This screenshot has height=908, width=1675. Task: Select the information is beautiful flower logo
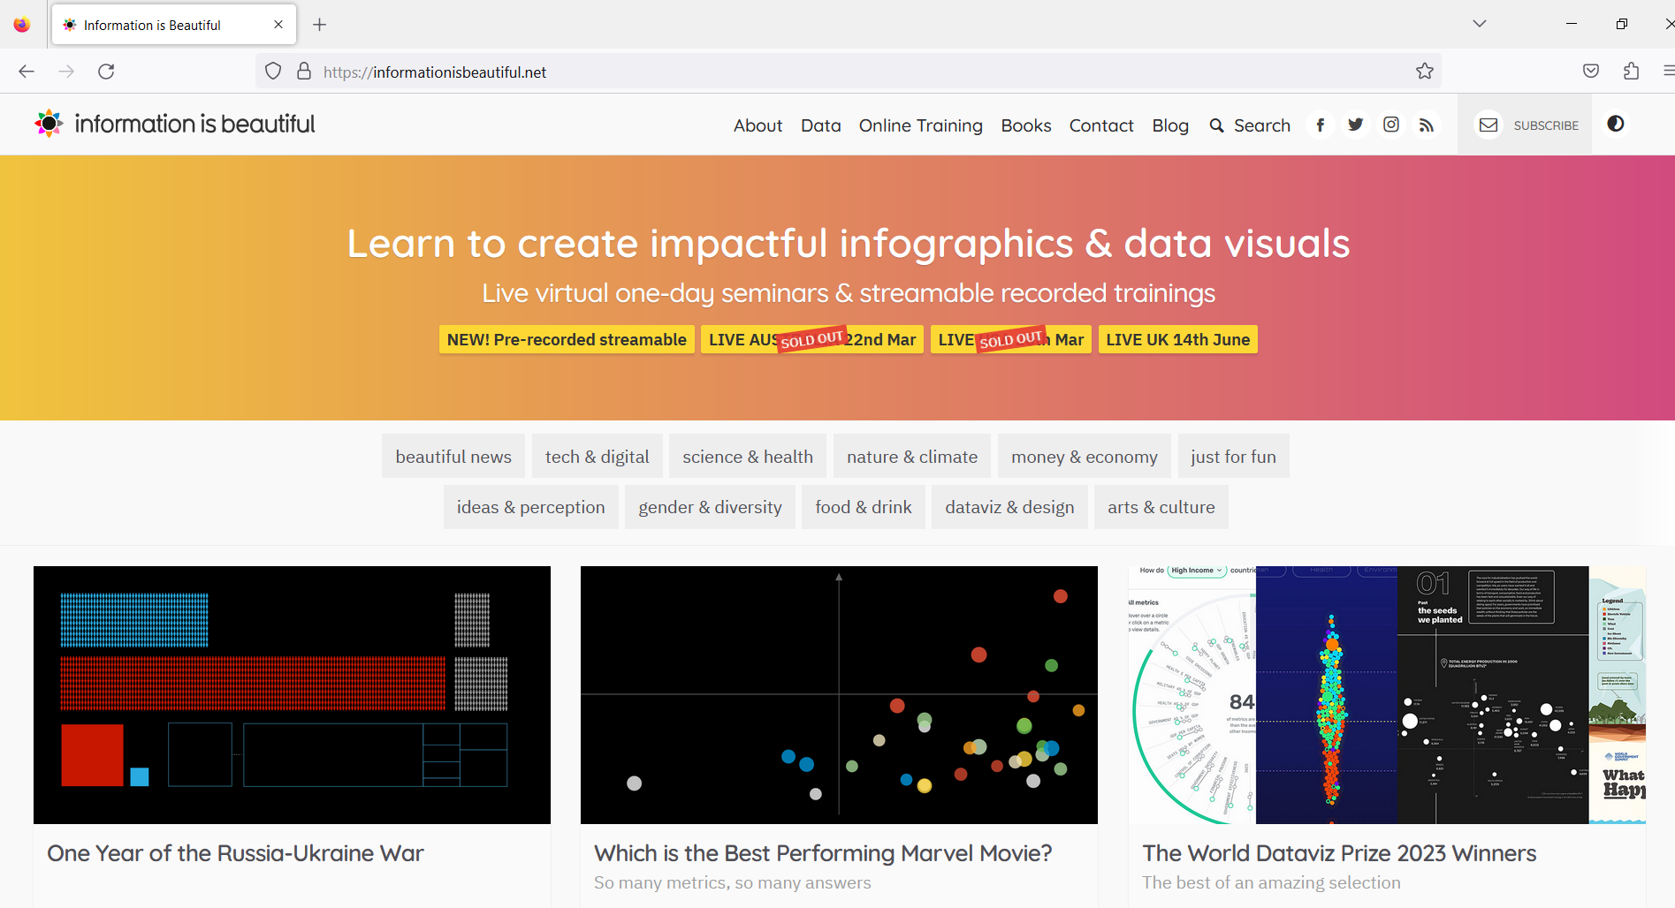point(48,124)
